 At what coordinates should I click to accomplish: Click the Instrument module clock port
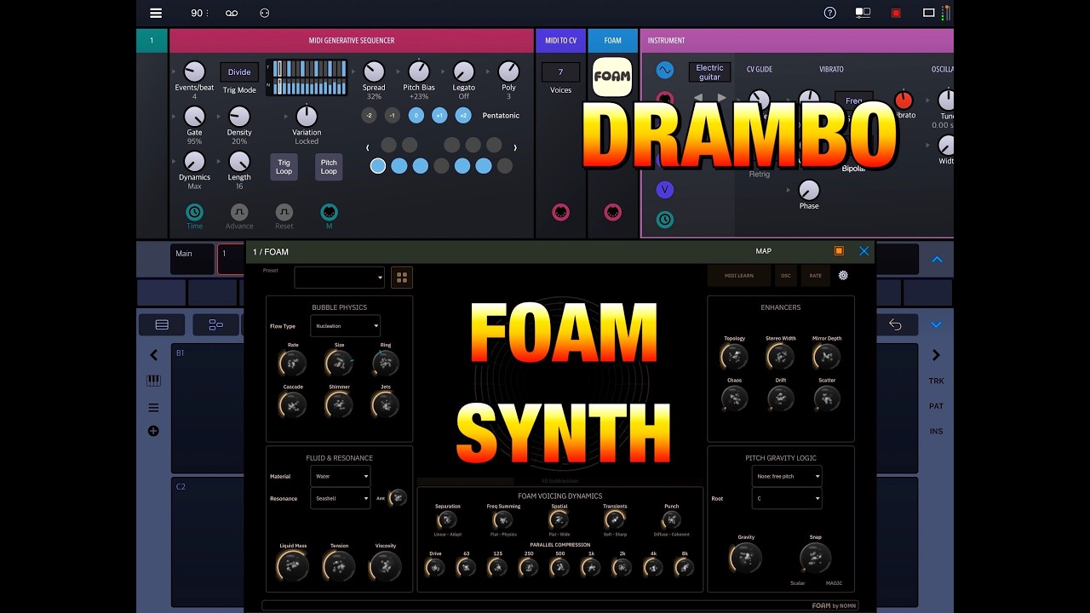[x=665, y=220]
